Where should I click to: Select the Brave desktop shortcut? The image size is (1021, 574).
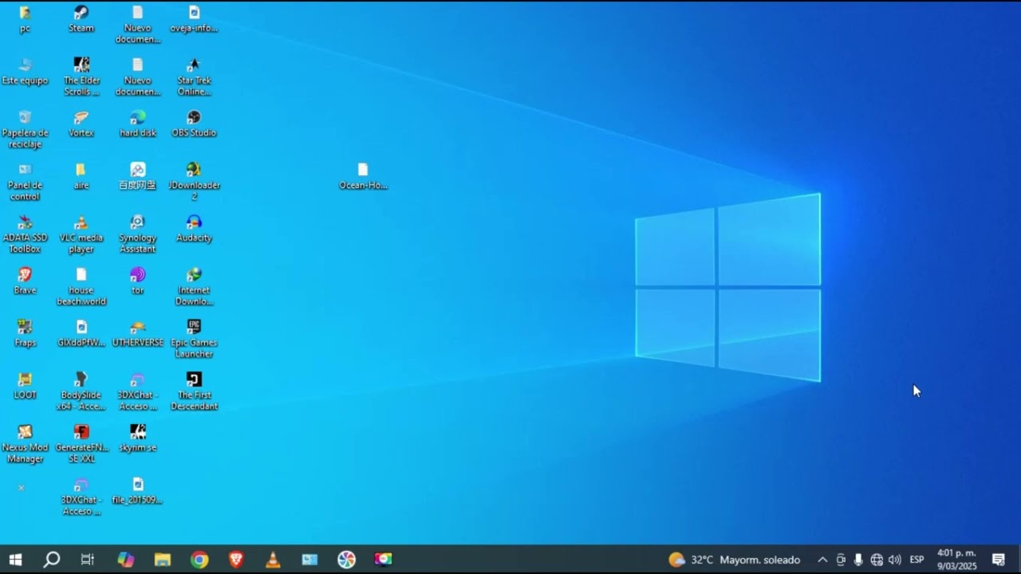25,281
